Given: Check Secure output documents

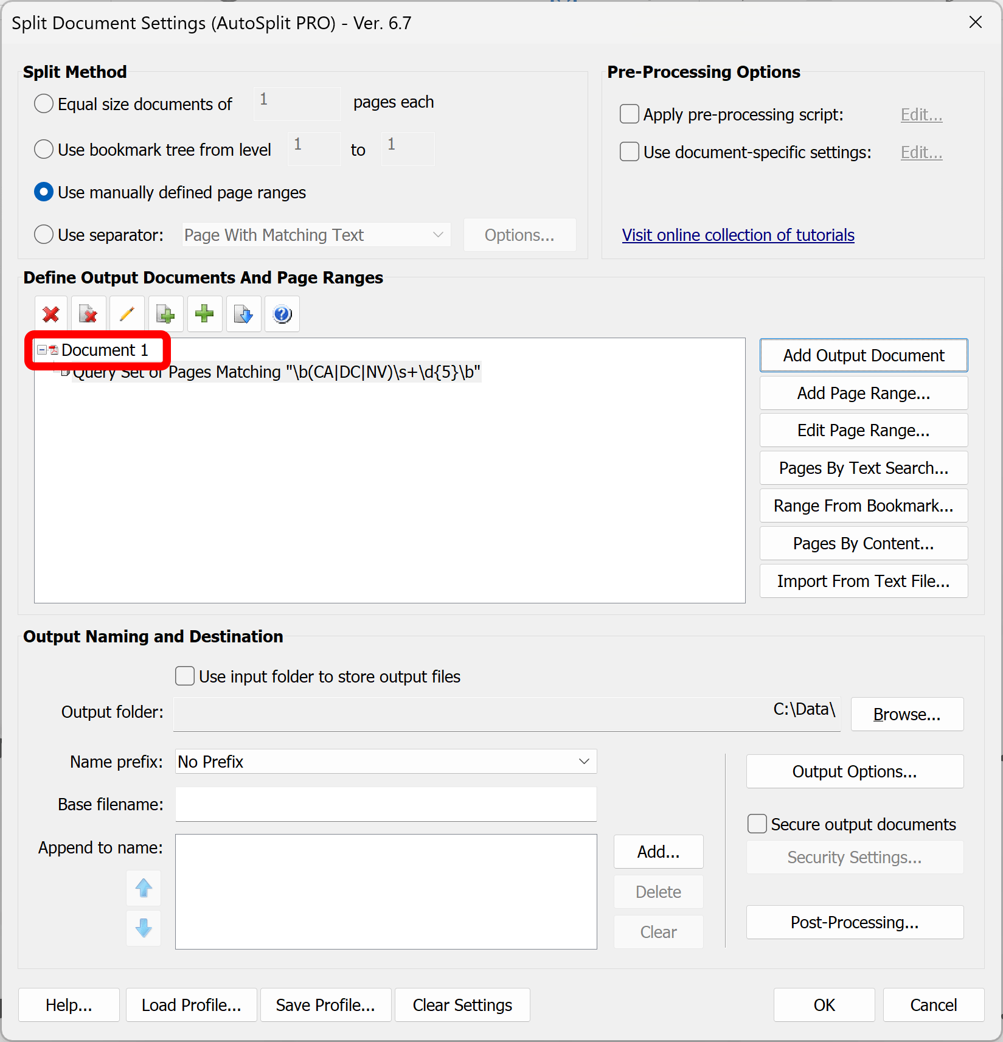Looking at the screenshot, I should coord(757,824).
